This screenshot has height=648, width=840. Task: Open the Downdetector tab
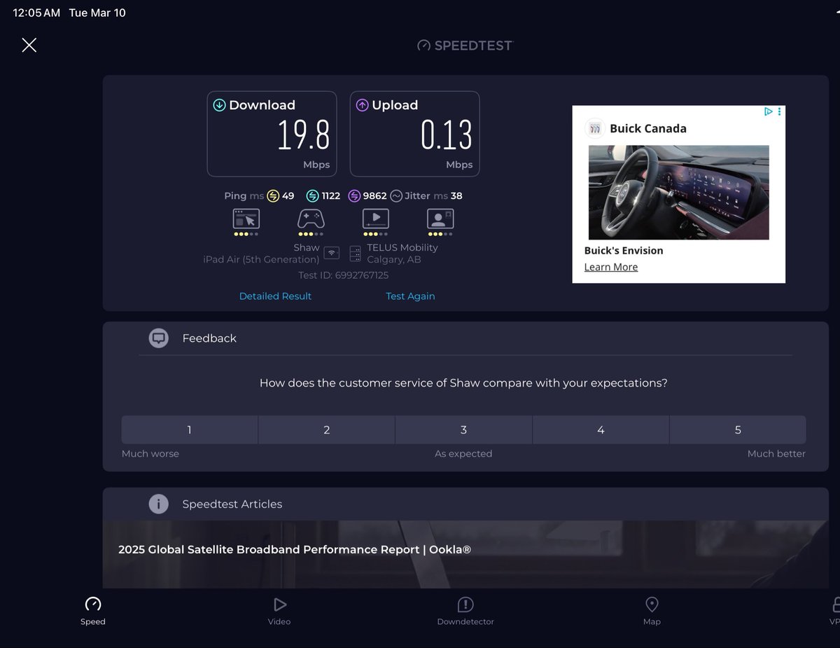(465, 610)
